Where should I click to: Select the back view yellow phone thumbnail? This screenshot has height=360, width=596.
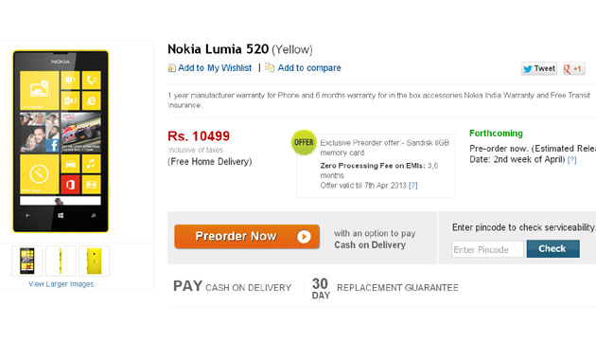point(94,261)
